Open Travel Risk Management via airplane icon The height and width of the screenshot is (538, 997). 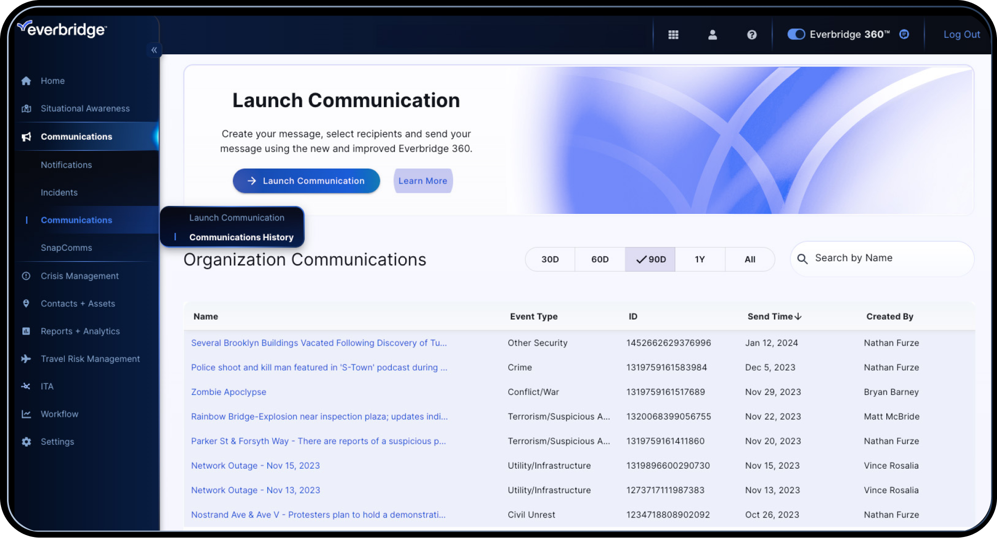(25, 359)
